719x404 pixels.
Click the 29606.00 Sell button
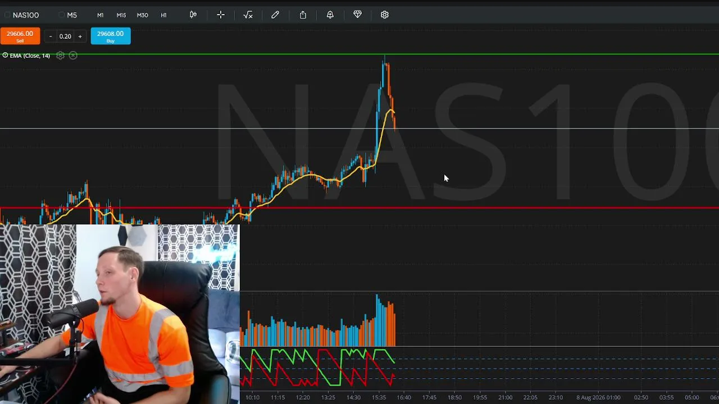click(x=20, y=36)
